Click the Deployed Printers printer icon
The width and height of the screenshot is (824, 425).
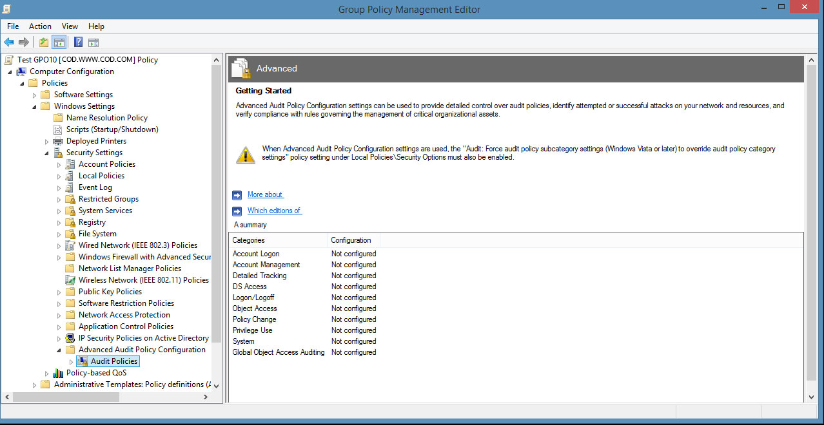click(58, 141)
